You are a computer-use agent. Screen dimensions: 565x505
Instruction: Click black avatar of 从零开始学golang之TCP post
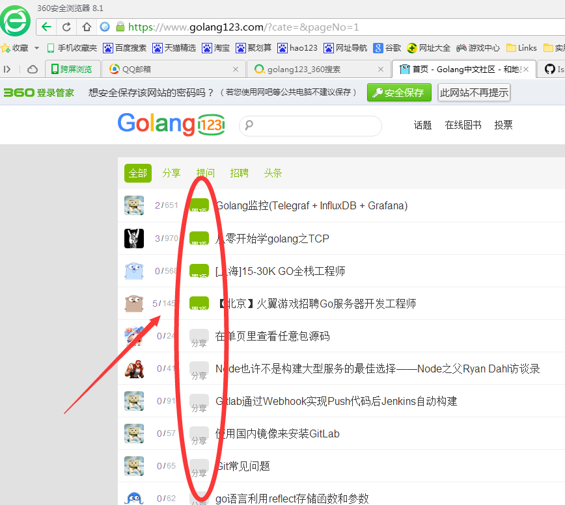pyautogui.click(x=134, y=239)
